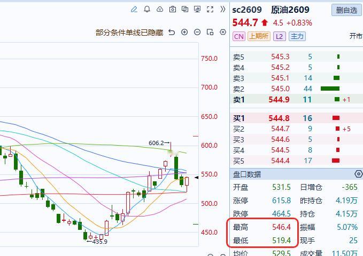363x256 pixels.
Task: Zoom out chart with minus icon
Action: (x=197, y=32)
